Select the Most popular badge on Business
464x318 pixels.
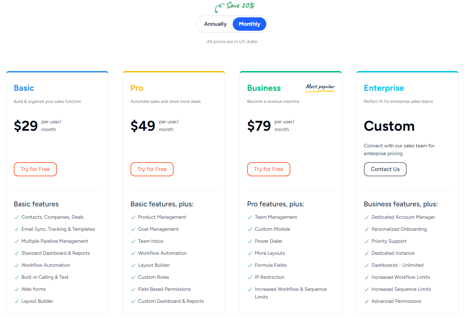[x=320, y=87]
